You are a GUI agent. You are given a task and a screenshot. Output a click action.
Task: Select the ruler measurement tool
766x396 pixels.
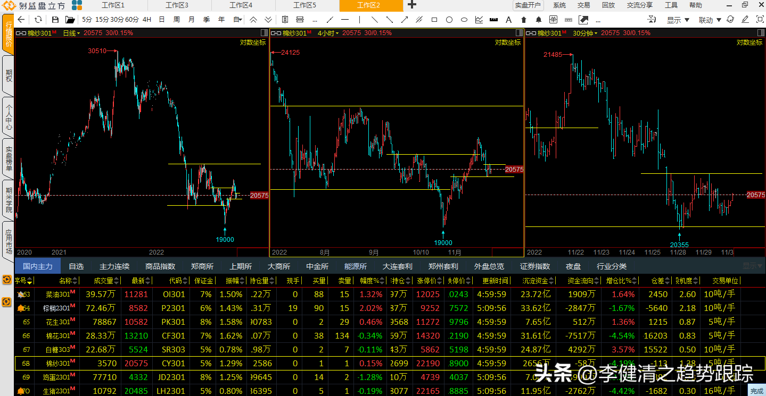(x=493, y=20)
